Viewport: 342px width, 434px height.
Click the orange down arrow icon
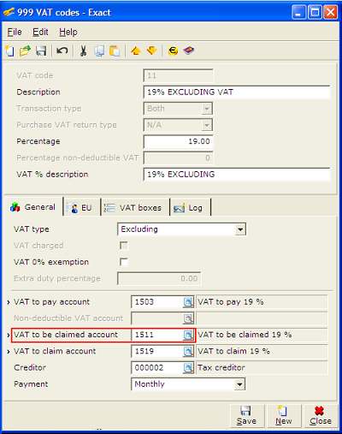[x=151, y=51]
